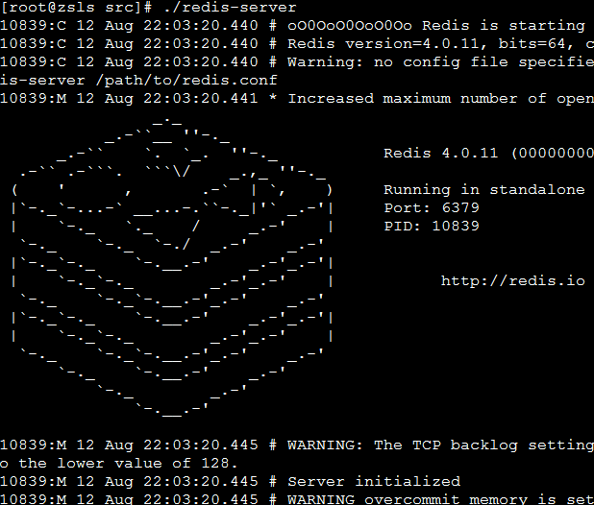Click the 'Warning: no config file' log line
Screen dimensions: 594x505
coord(297,62)
